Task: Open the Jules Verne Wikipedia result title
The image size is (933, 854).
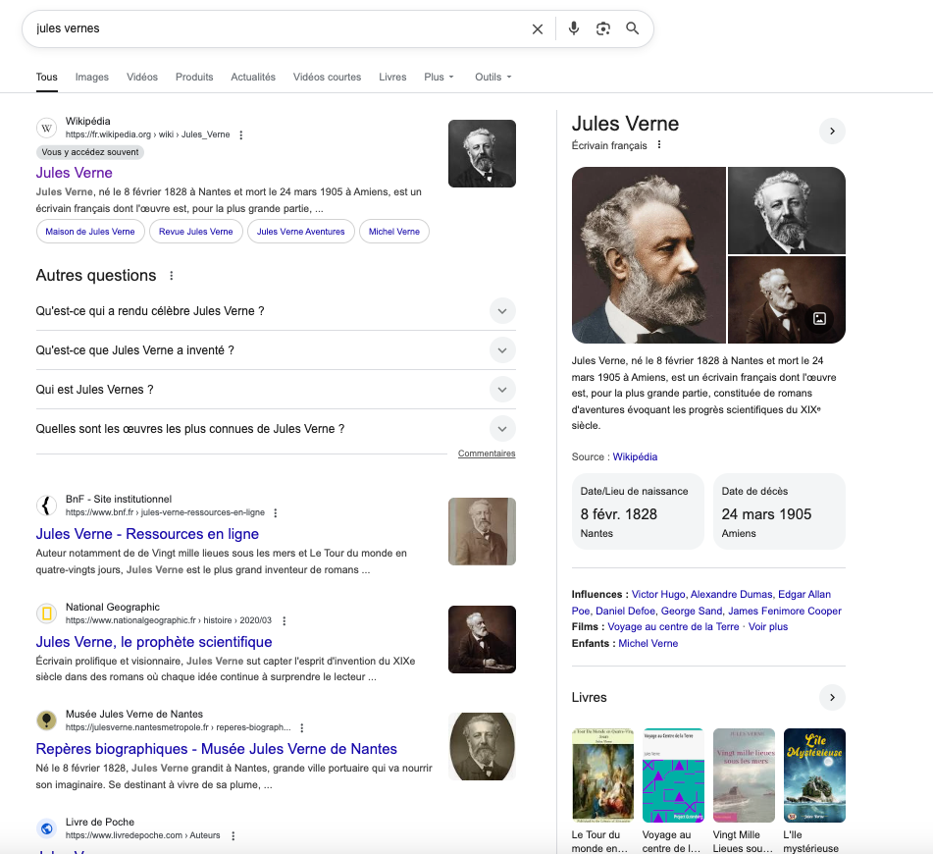Action: point(75,173)
